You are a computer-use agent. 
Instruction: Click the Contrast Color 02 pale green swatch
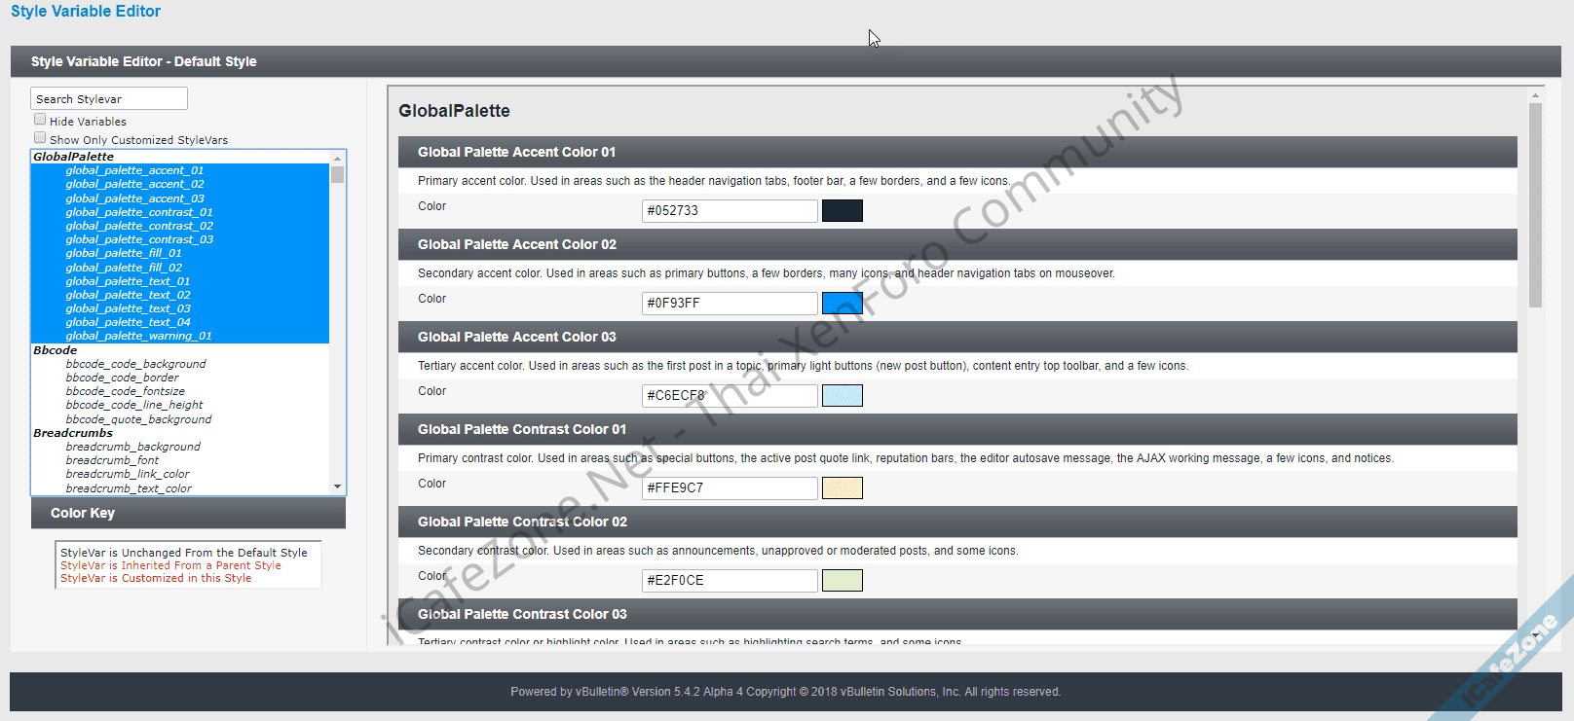click(842, 580)
